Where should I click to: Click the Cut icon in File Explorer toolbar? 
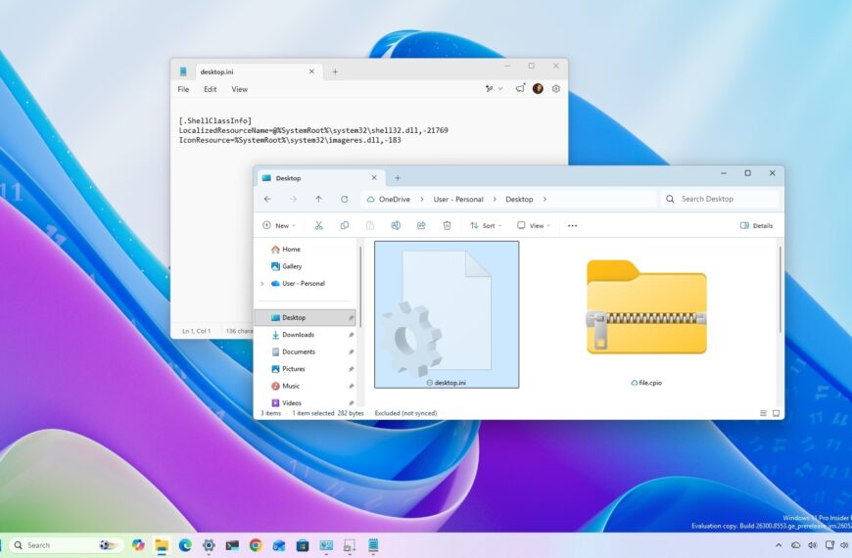coord(319,225)
